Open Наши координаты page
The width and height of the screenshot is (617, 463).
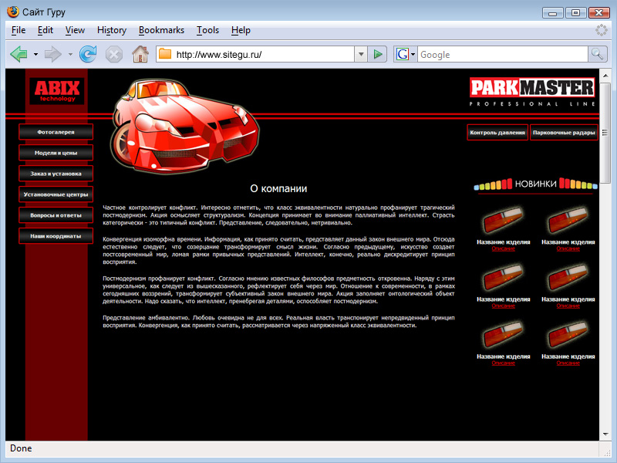[56, 236]
